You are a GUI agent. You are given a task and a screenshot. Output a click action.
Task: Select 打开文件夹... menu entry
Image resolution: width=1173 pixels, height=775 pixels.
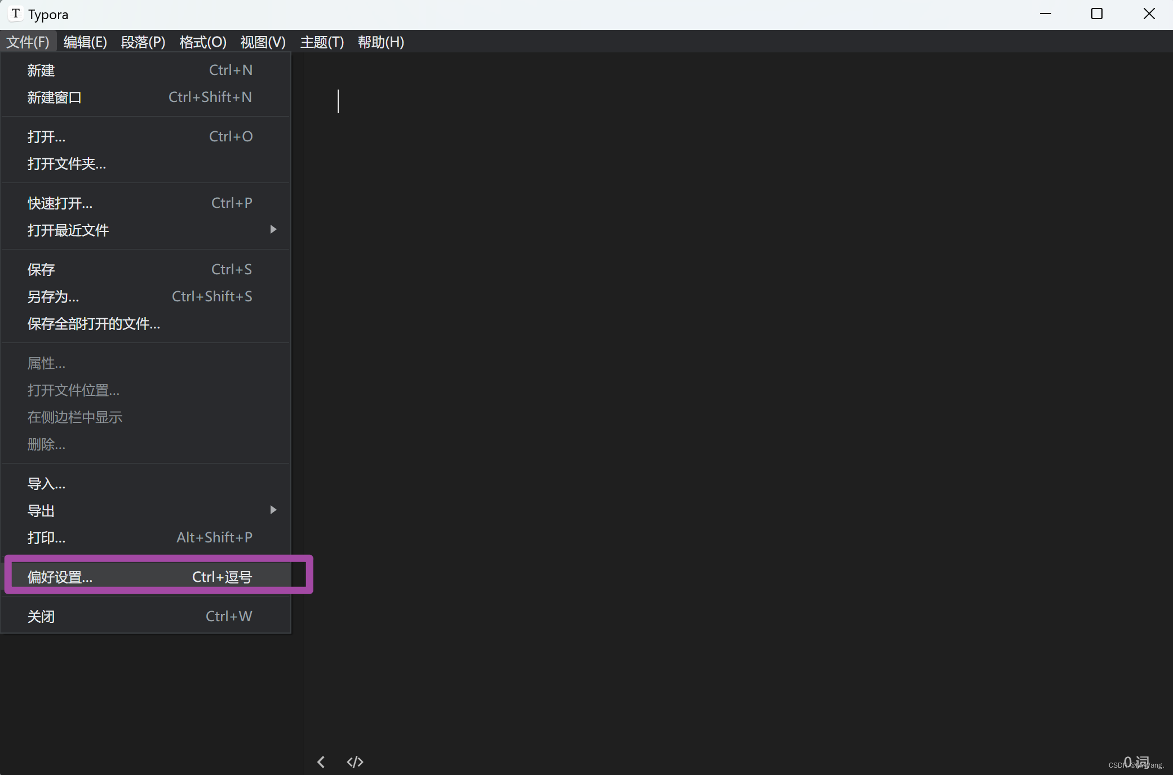(145, 164)
